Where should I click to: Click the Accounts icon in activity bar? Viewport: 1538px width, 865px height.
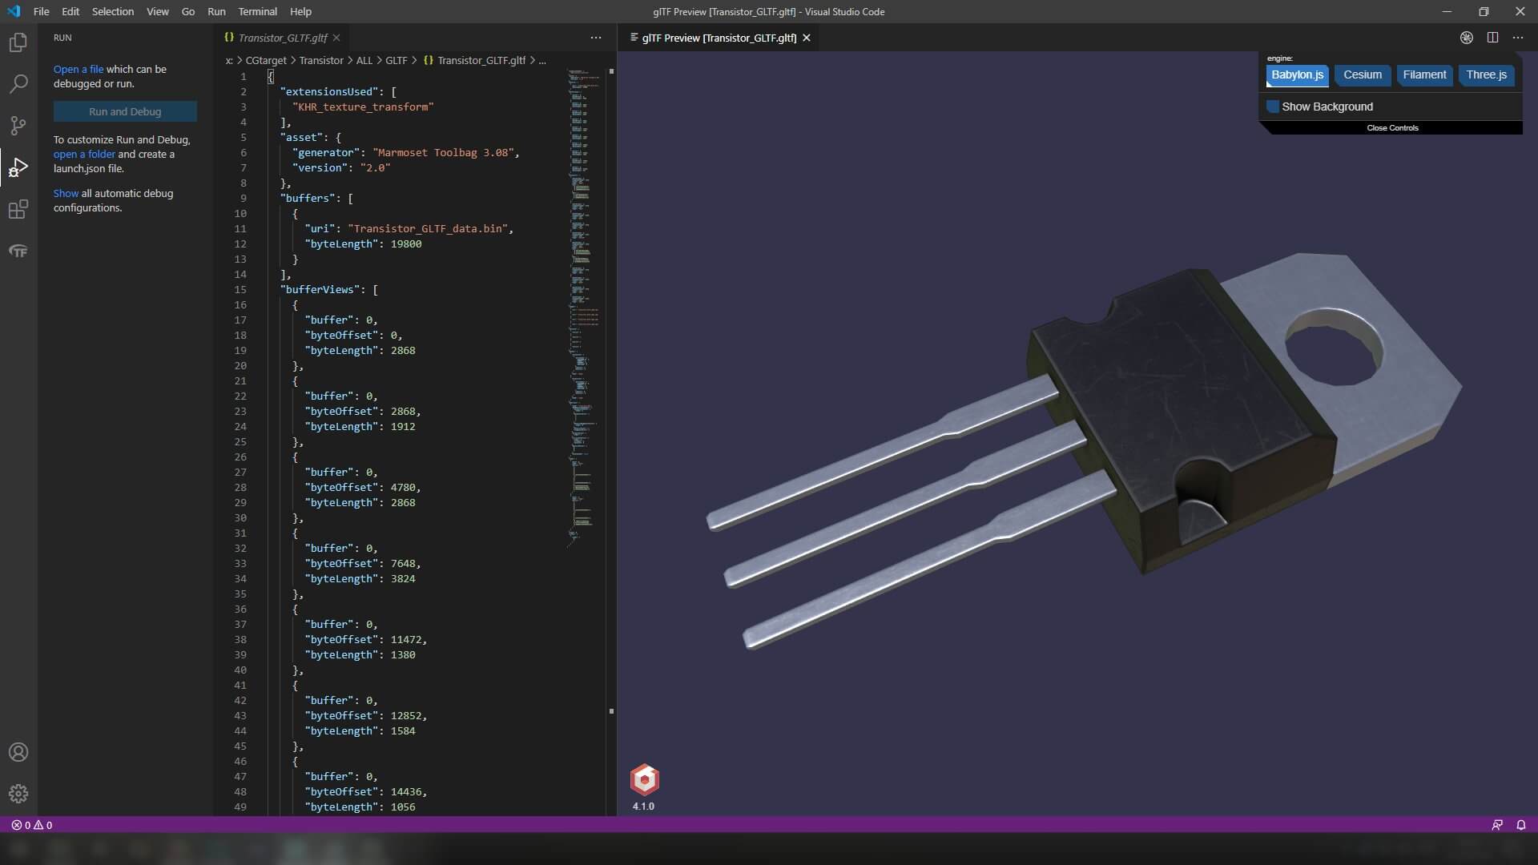pyautogui.click(x=18, y=752)
